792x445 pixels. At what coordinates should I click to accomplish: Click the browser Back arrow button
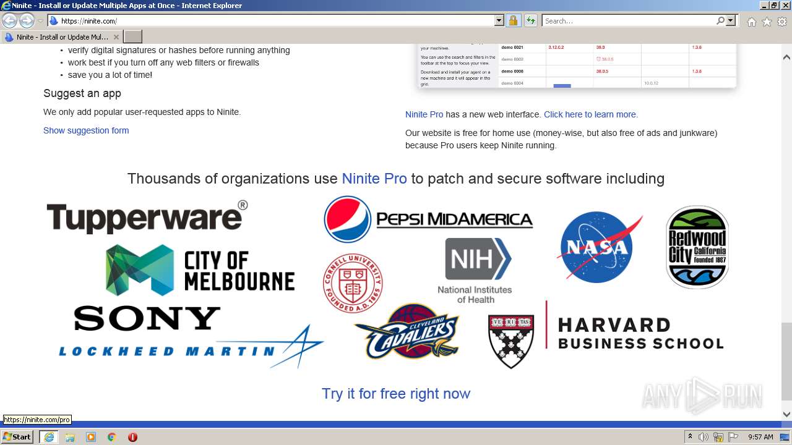[9, 20]
